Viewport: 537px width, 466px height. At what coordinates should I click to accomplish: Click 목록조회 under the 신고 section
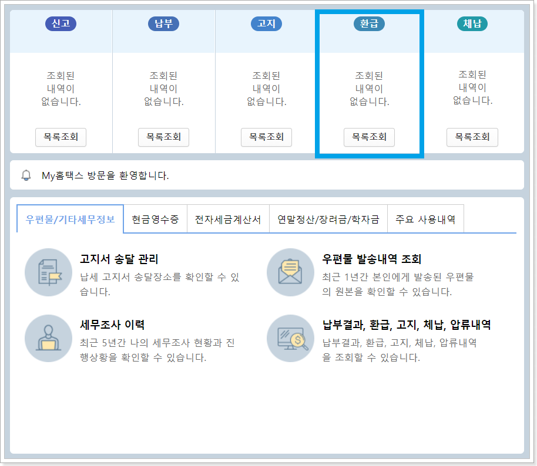click(61, 137)
